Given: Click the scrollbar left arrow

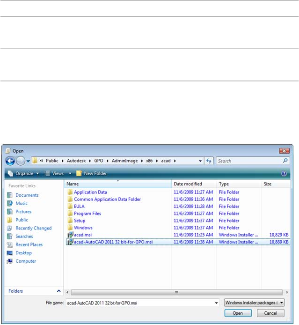Looking at the screenshot, I should click(67, 292).
